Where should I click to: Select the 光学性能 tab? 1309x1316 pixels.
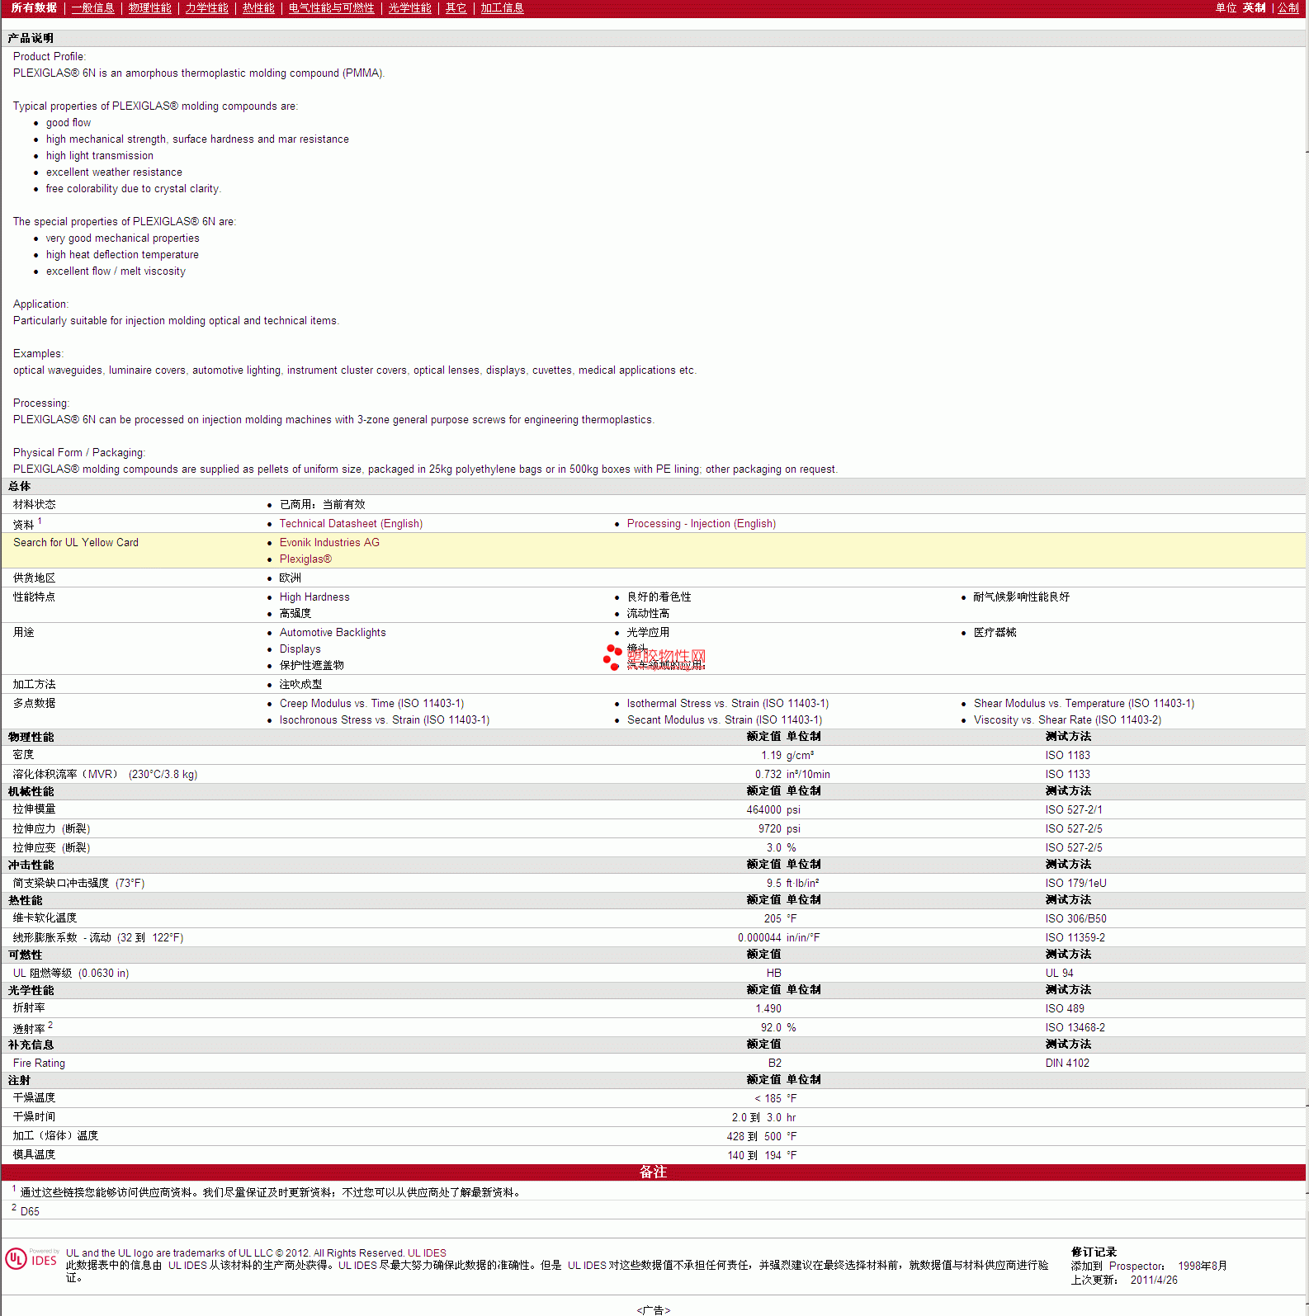click(409, 7)
